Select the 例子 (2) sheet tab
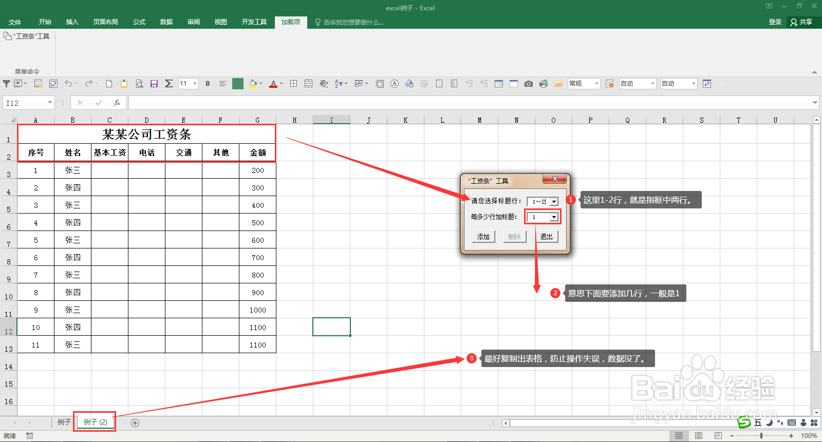This screenshot has width=822, height=442. [96, 422]
